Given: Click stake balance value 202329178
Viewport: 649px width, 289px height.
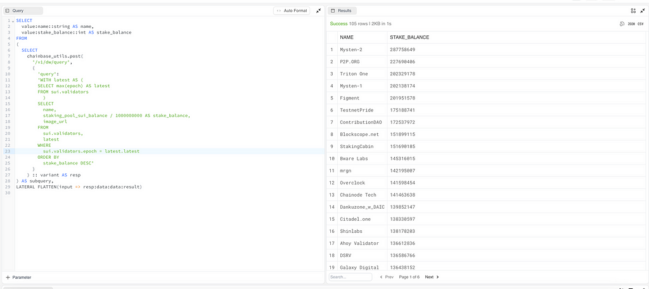Looking at the screenshot, I should (402, 74).
